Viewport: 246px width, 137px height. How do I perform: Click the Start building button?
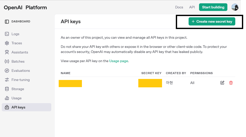click(x=213, y=7)
